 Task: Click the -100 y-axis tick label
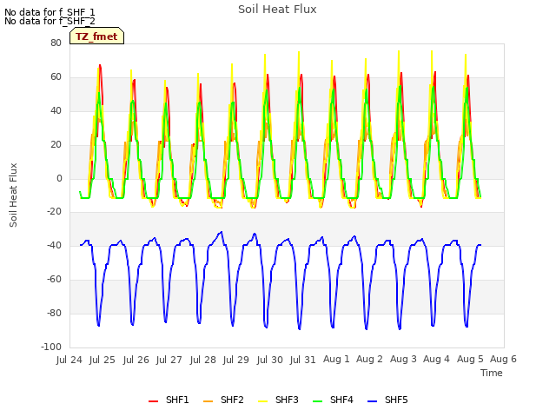pos(51,347)
